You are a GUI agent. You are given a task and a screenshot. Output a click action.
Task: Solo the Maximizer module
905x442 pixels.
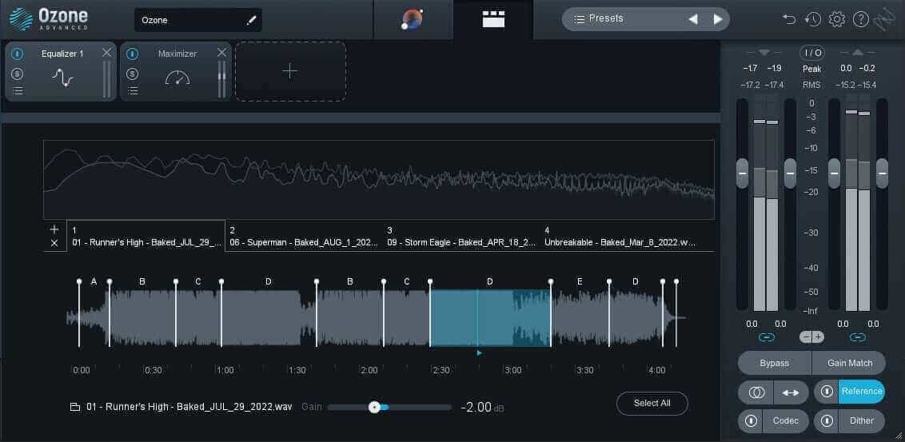pos(132,74)
